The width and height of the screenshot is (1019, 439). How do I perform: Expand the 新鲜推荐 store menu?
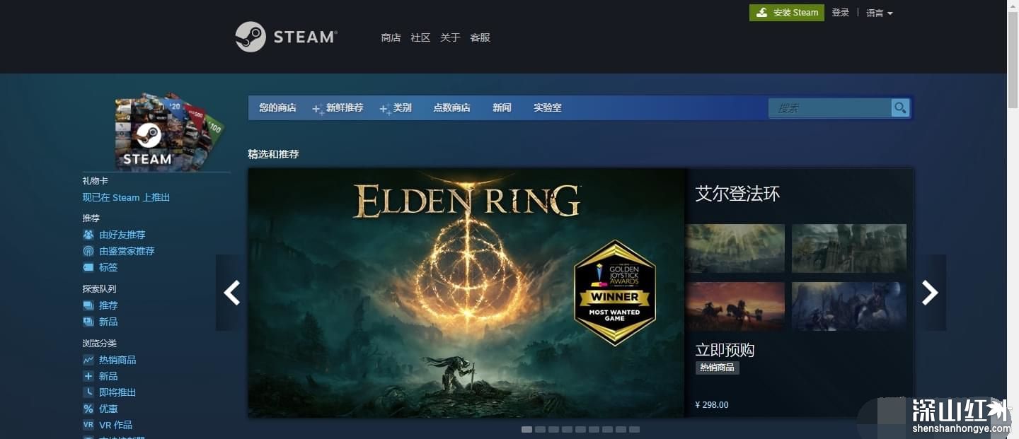338,108
